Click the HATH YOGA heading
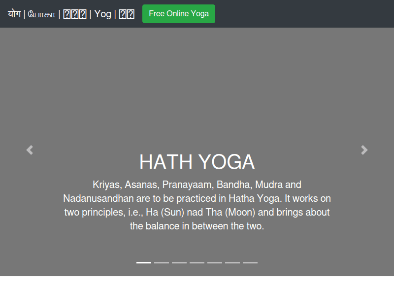This screenshot has width=394, height=296. 197,162
